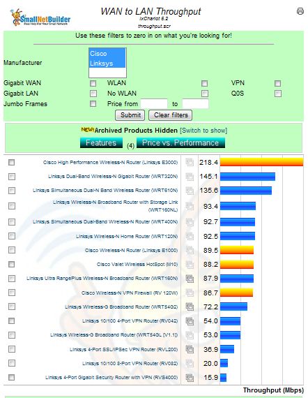Open details icon for WRT400N row
Viewport: 308px width, 398px height.
(x=190, y=222)
